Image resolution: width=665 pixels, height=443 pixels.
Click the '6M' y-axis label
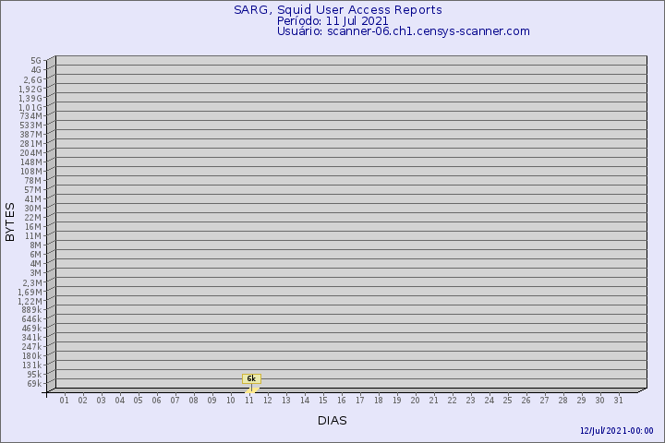(x=36, y=255)
